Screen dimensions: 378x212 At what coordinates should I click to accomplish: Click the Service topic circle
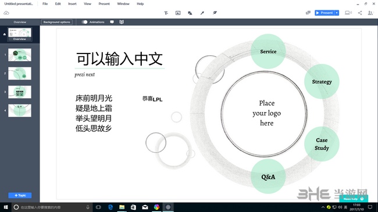pos(268,51)
